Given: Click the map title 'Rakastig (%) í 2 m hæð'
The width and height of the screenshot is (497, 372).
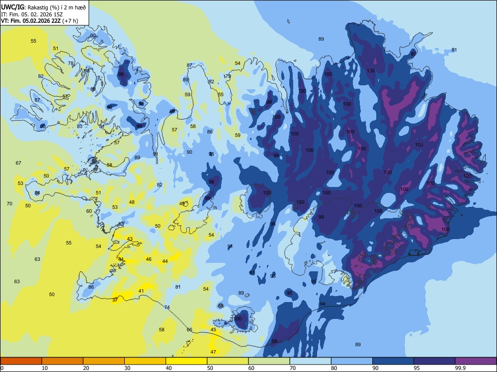Looking at the screenshot, I should (x=57, y=7).
